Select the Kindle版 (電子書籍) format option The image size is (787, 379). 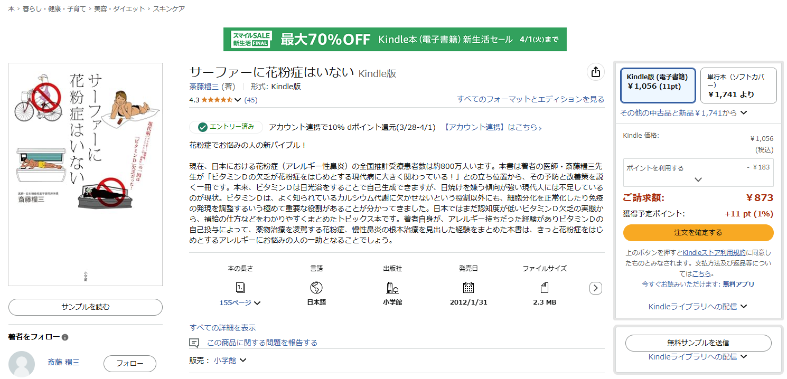(x=657, y=85)
